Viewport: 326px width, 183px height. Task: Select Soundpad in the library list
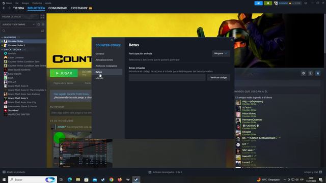[13, 110]
